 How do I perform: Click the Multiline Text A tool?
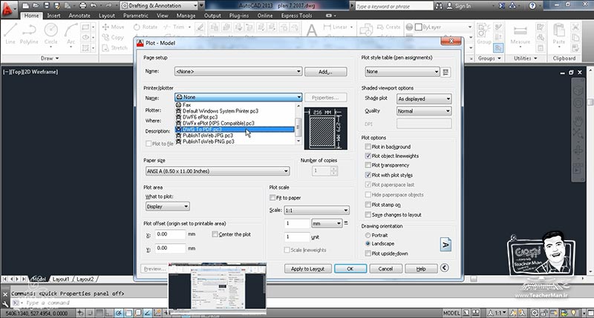coord(311,30)
